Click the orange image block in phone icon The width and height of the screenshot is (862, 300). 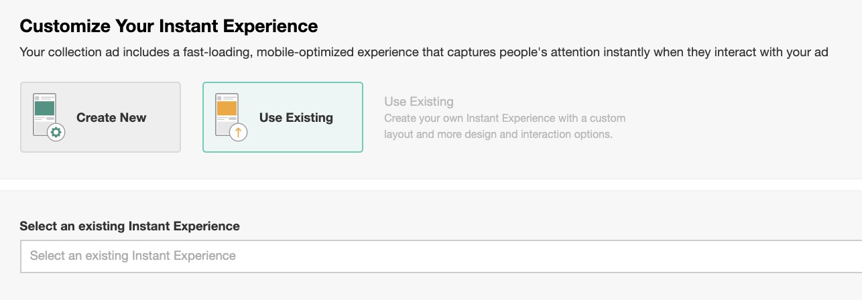tap(227, 108)
